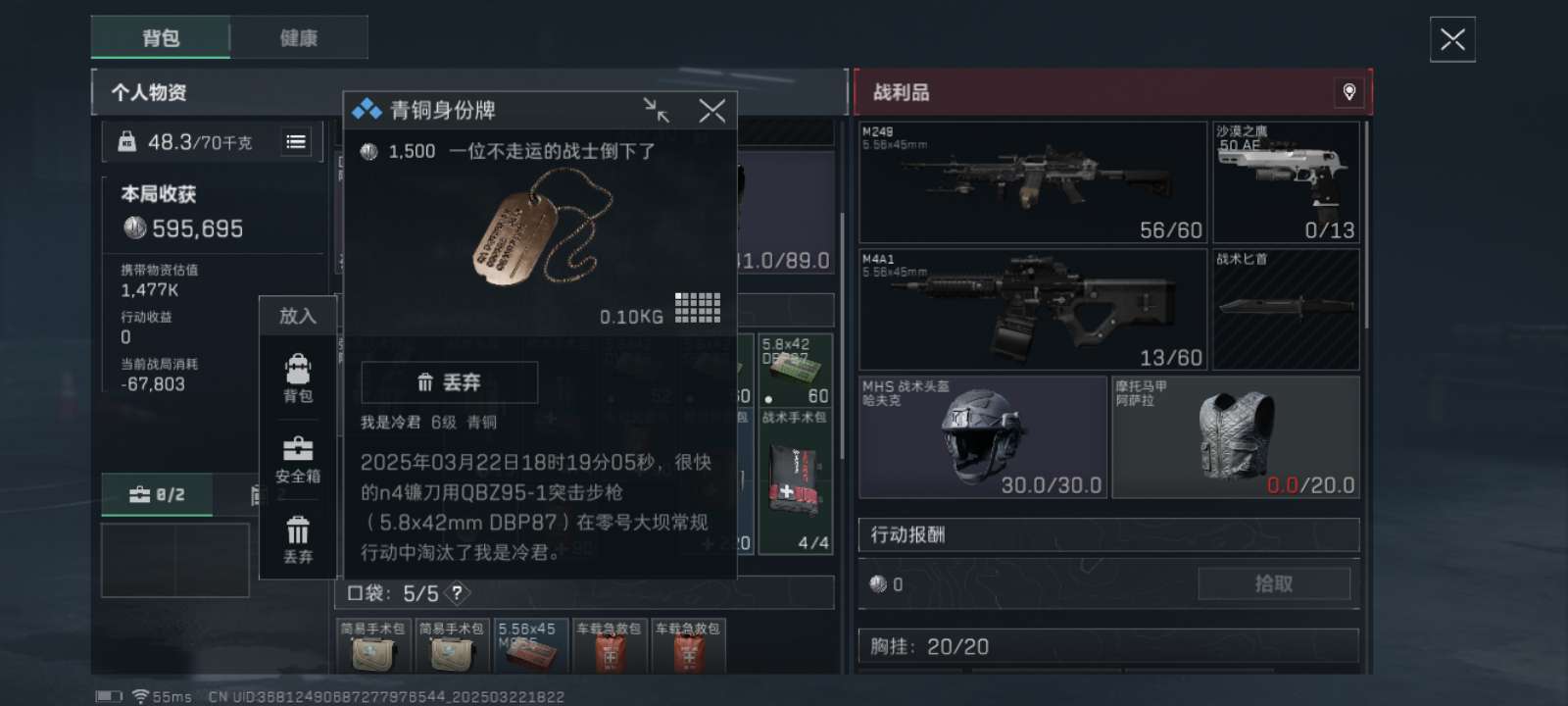Close the 青铜身份牌 popup window
The width and height of the screenshot is (1568, 706).
712,110
